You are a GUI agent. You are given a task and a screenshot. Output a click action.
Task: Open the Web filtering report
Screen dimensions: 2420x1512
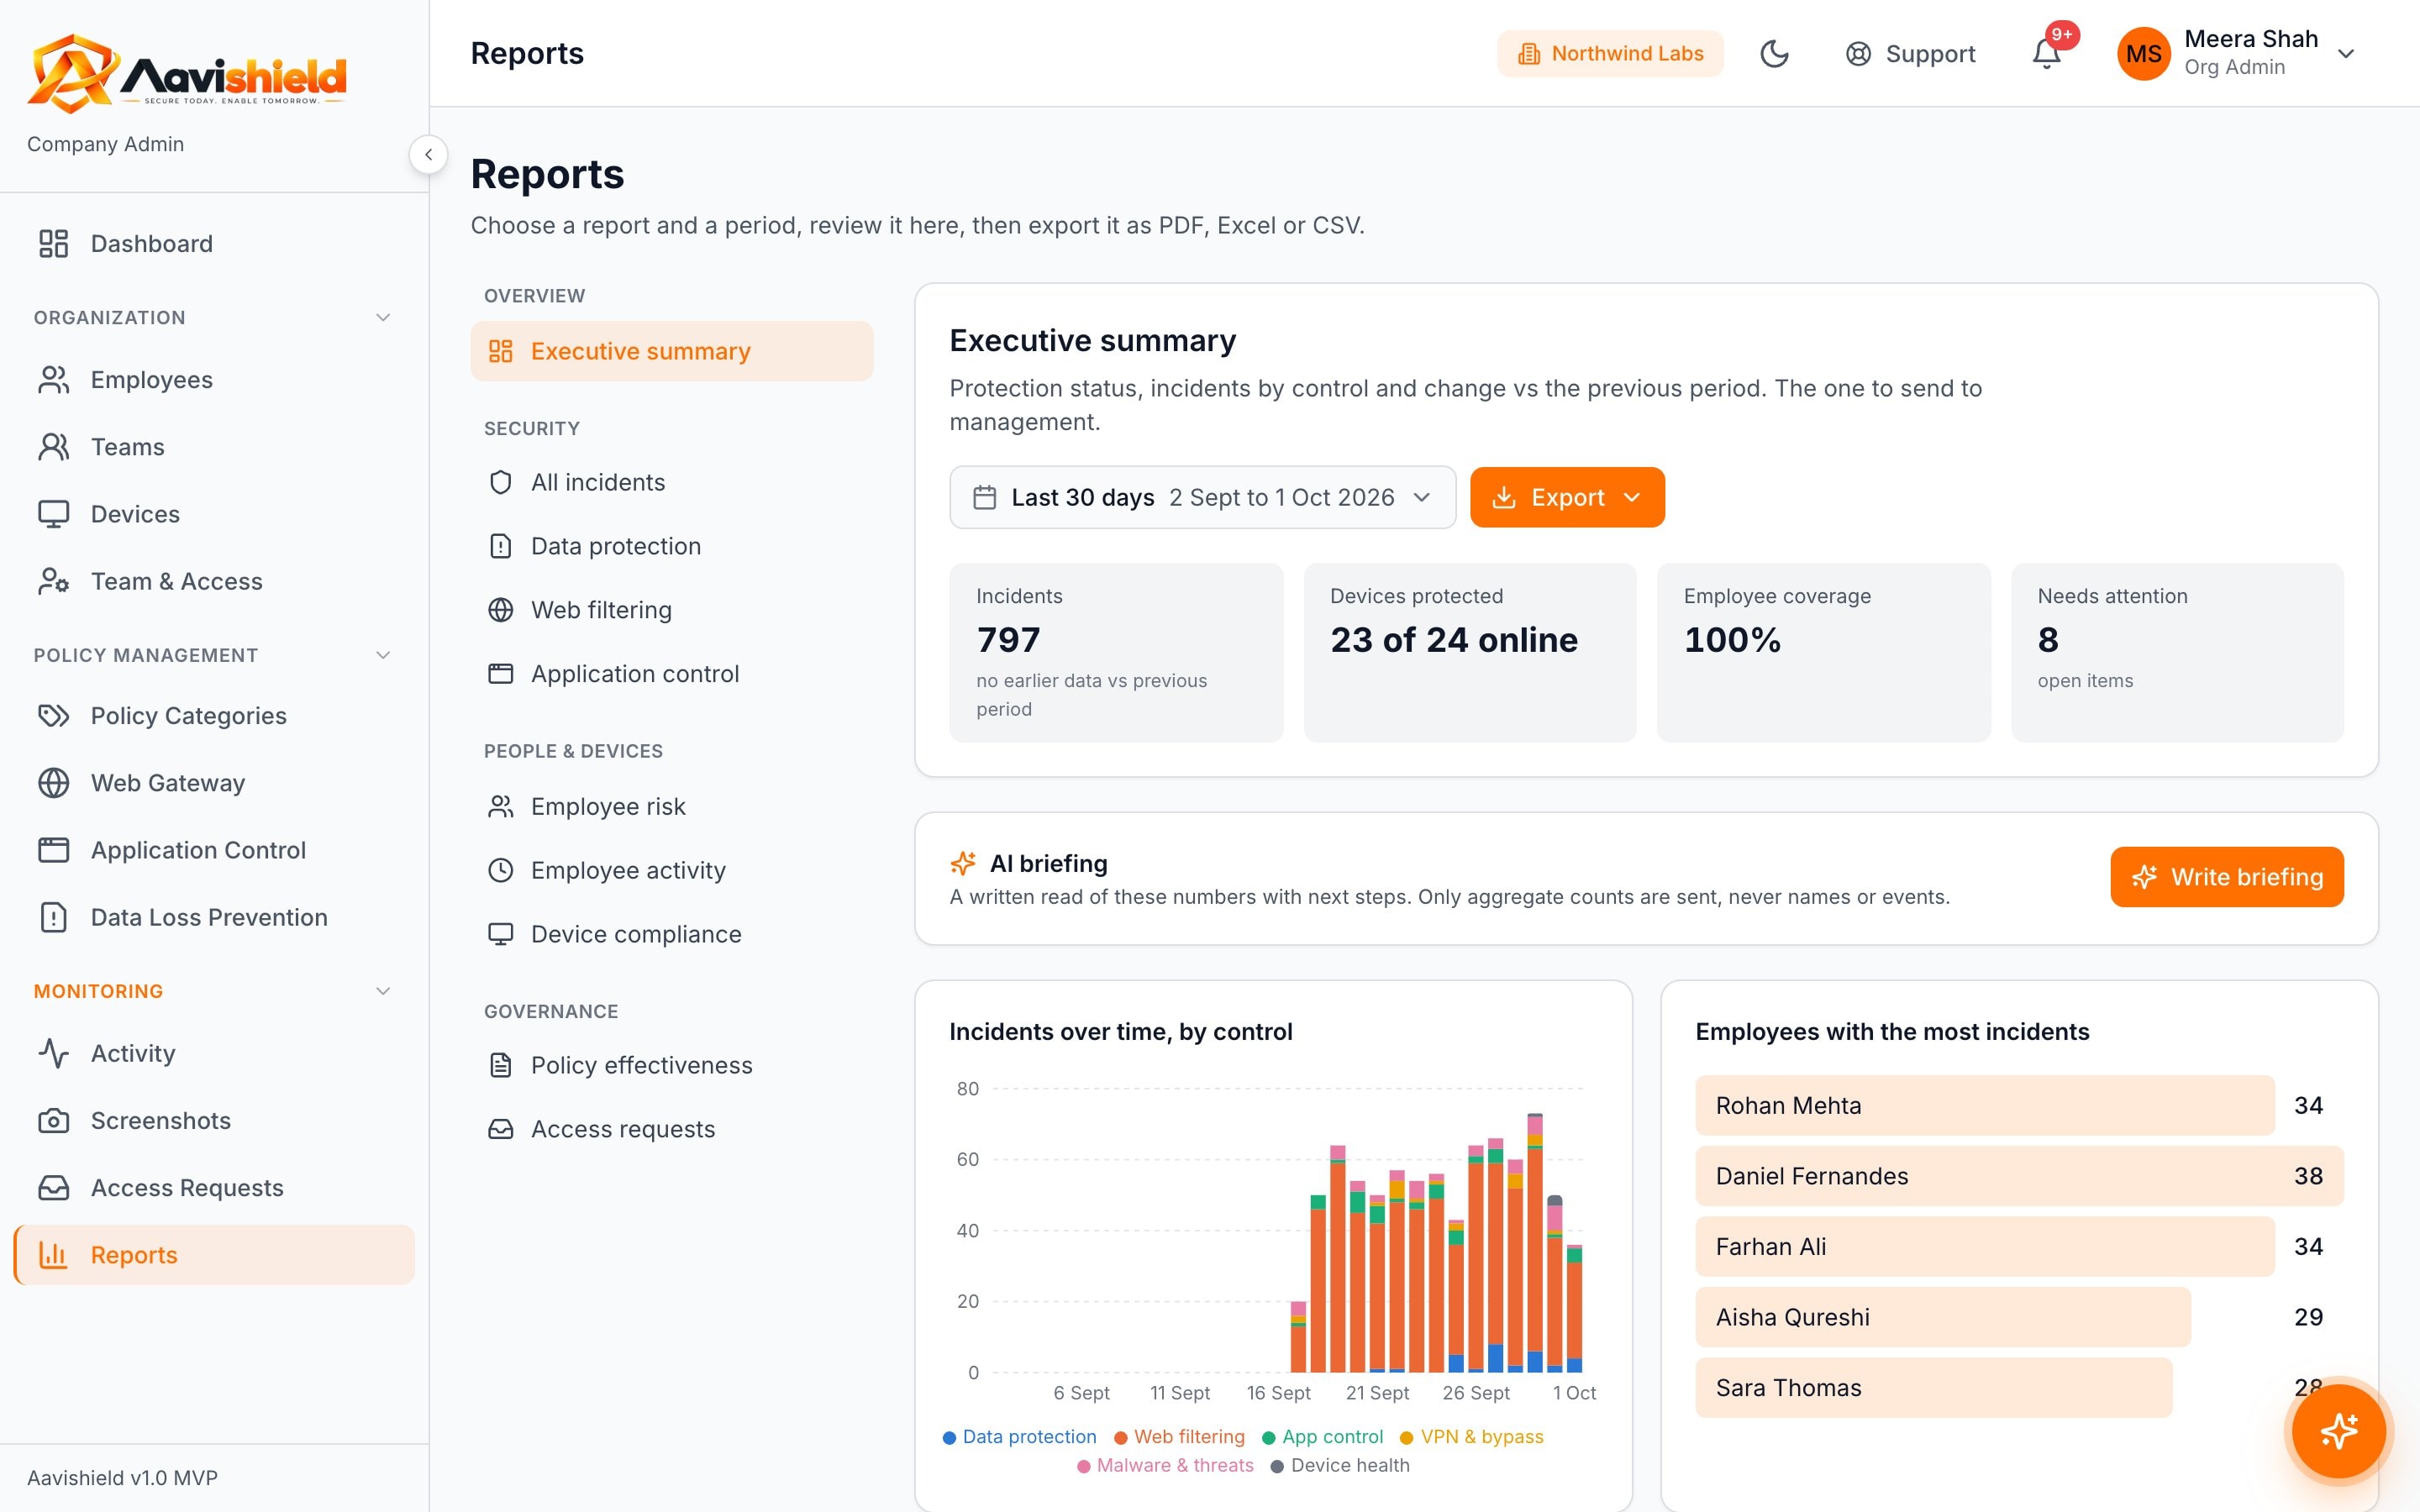672,610
